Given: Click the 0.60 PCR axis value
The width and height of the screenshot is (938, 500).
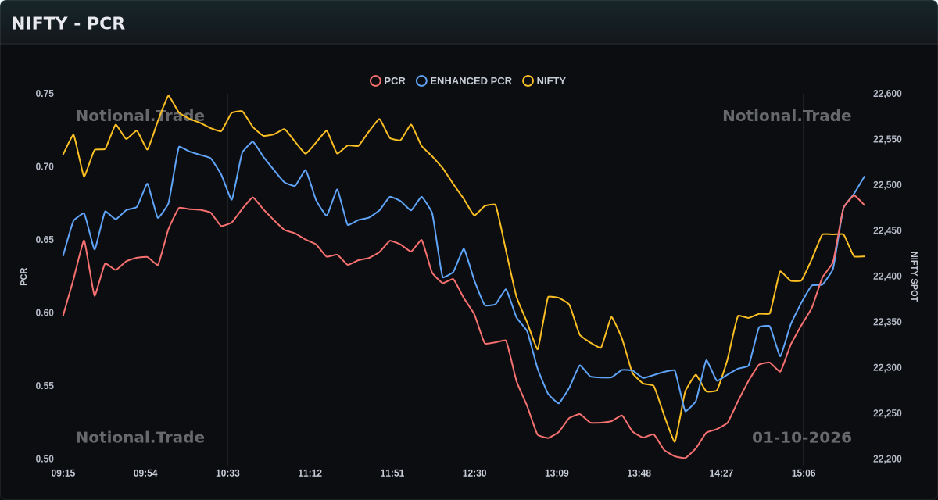Looking at the screenshot, I should (45, 313).
